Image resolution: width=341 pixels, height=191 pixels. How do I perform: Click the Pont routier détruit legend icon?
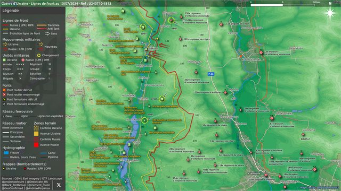coord(4,90)
